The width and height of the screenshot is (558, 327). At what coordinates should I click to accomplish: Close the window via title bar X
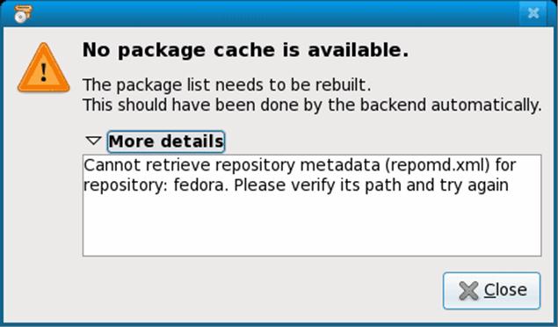click(x=533, y=13)
